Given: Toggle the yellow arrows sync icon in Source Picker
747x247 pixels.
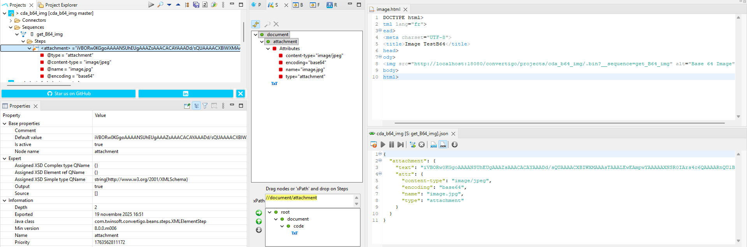Looking at the screenshot, I should coord(256,24).
